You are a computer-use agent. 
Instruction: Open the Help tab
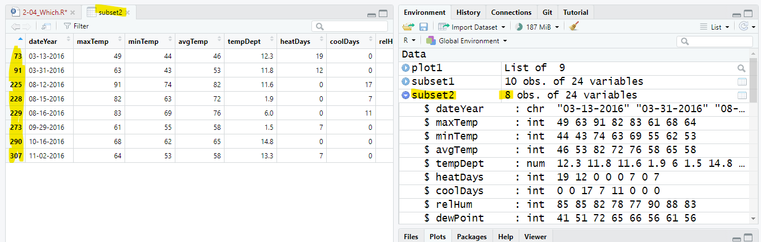pyautogui.click(x=505, y=236)
